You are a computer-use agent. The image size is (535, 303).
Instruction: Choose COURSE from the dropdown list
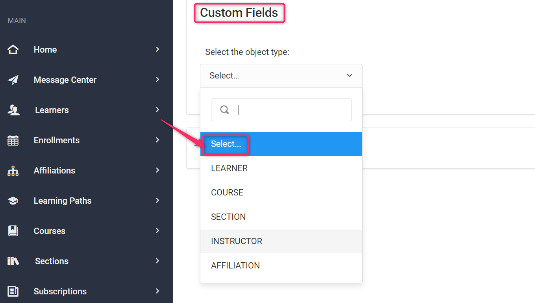coord(227,192)
